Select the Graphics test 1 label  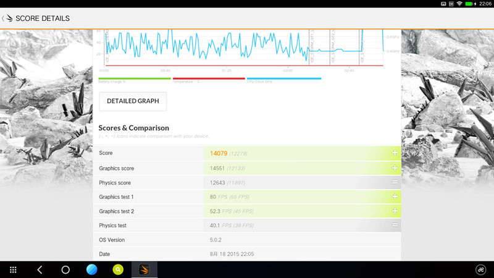[x=116, y=197]
